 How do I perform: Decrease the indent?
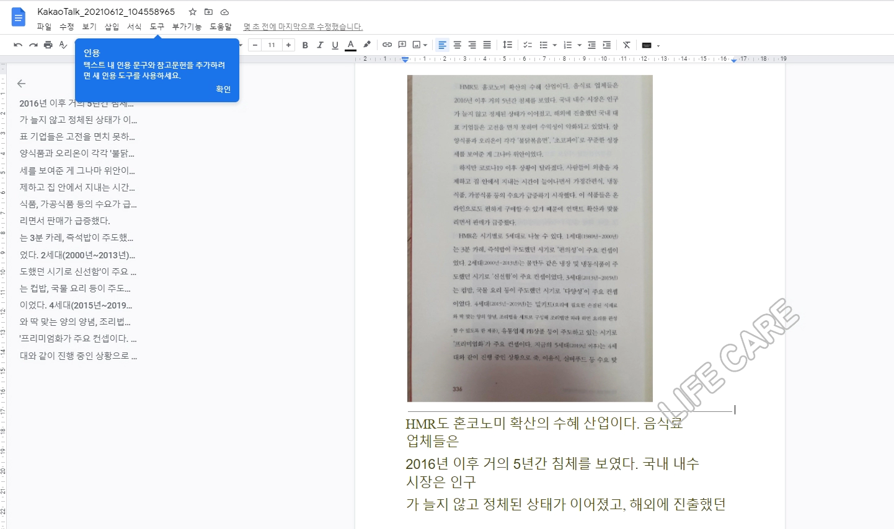591,45
